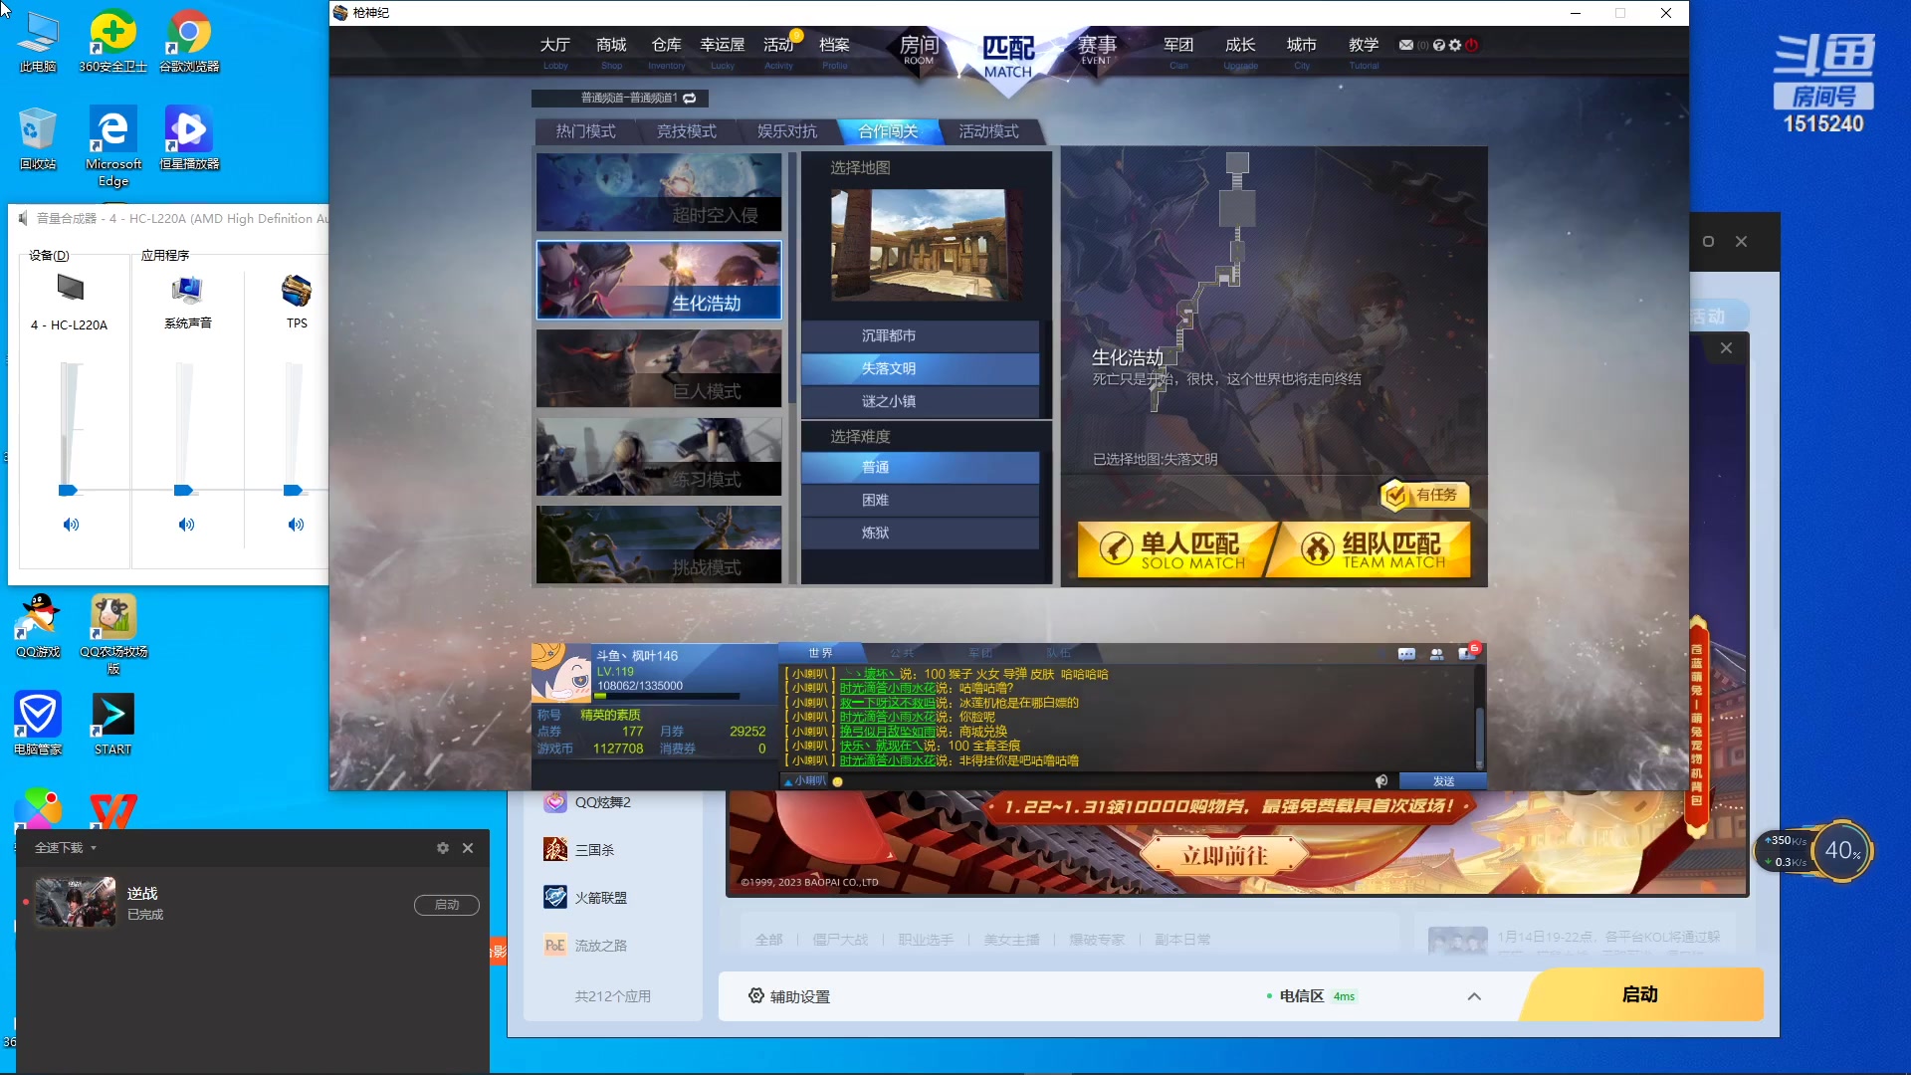Adjust HC-L220A device volume slider

68,490
